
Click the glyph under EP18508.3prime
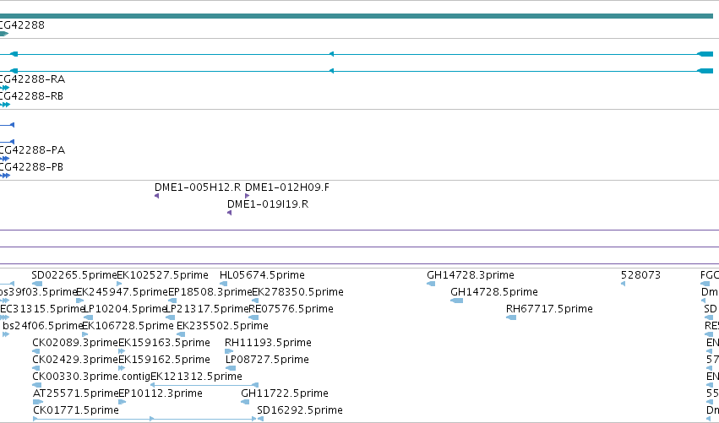click(172, 301)
